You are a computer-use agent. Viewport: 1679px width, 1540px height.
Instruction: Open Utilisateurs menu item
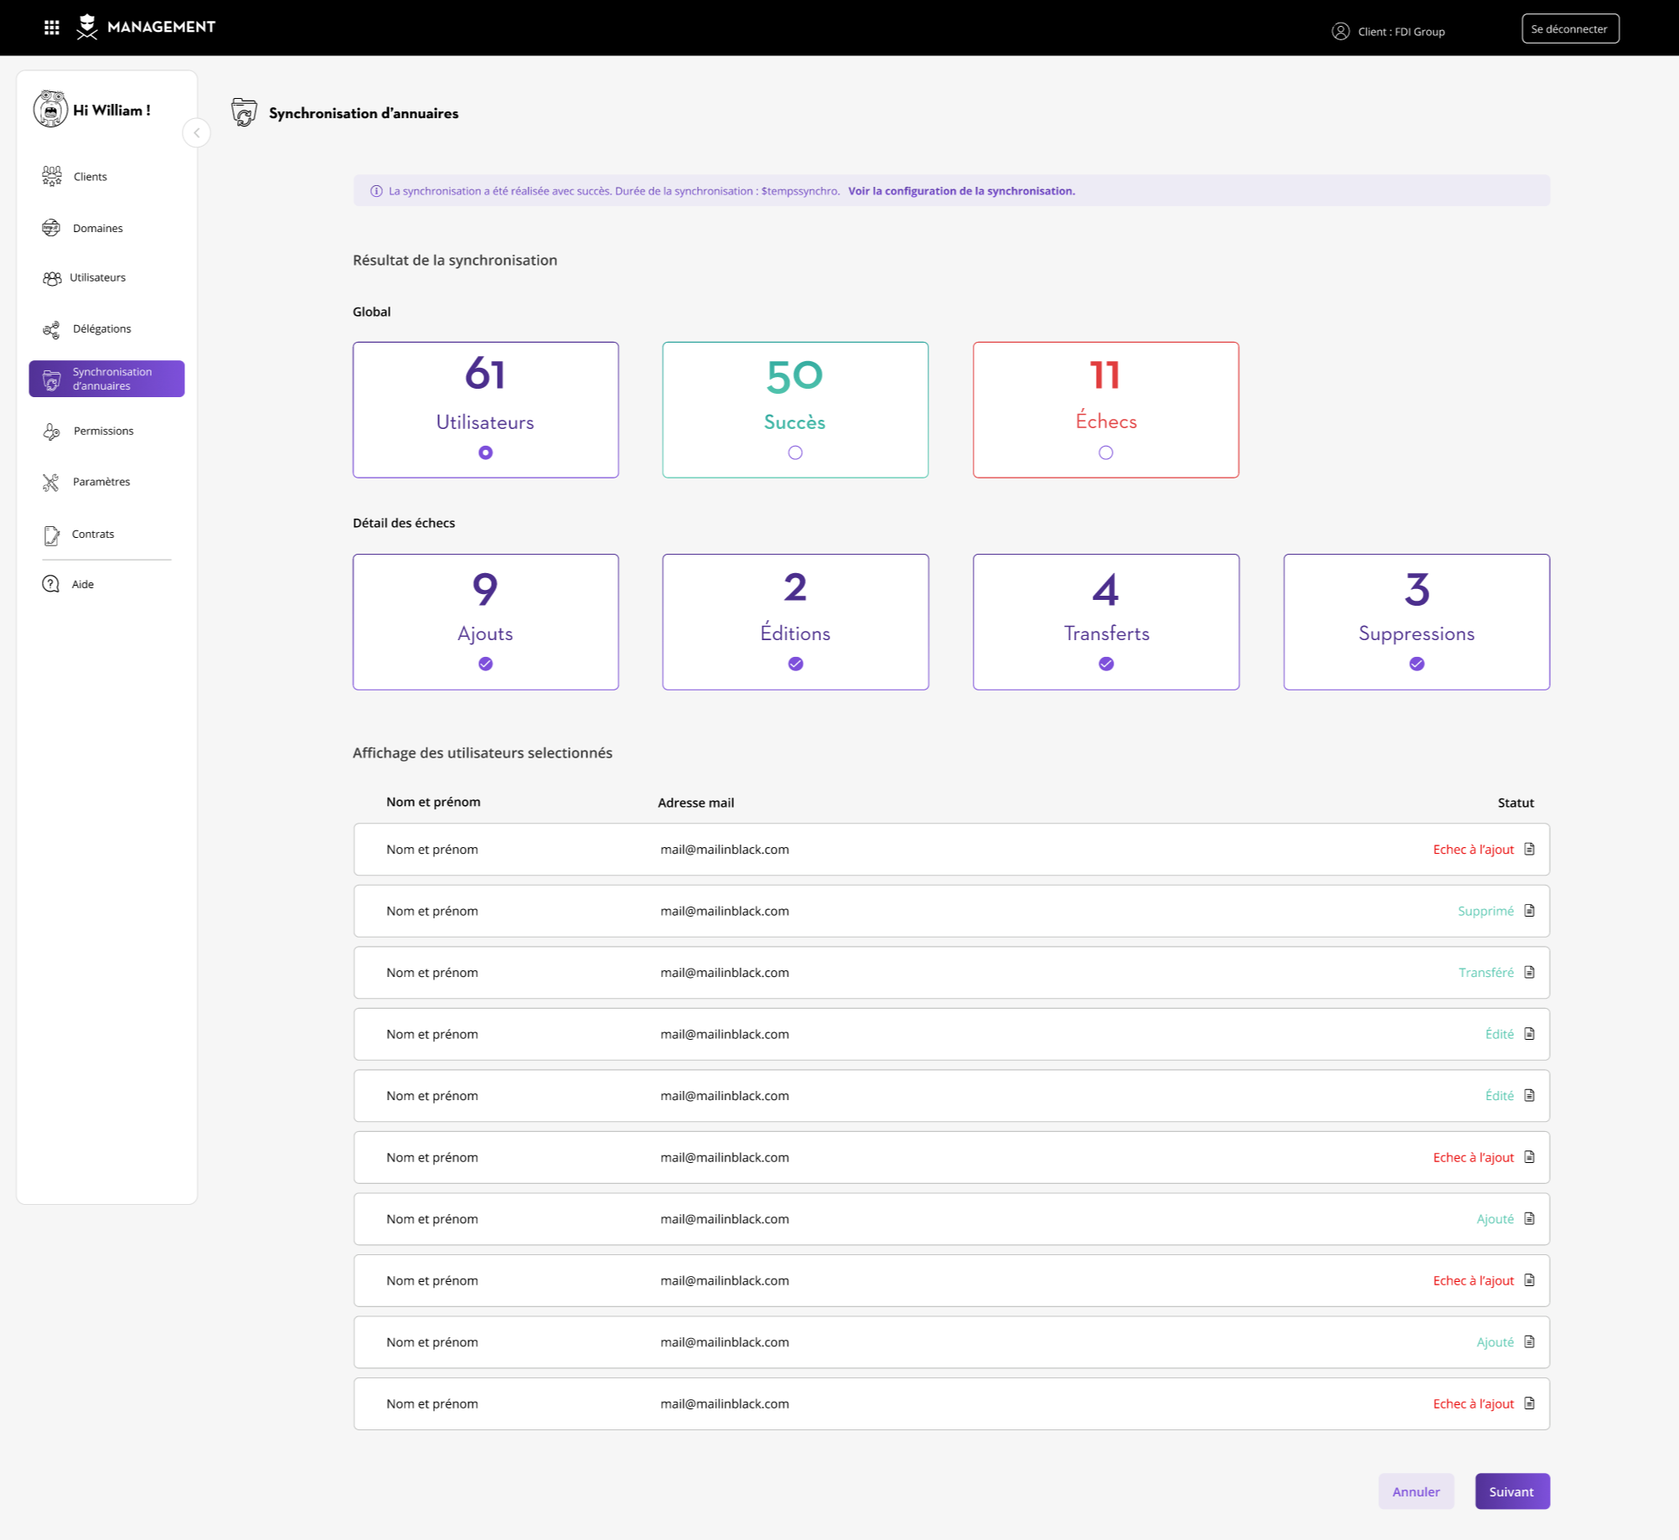click(x=97, y=277)
